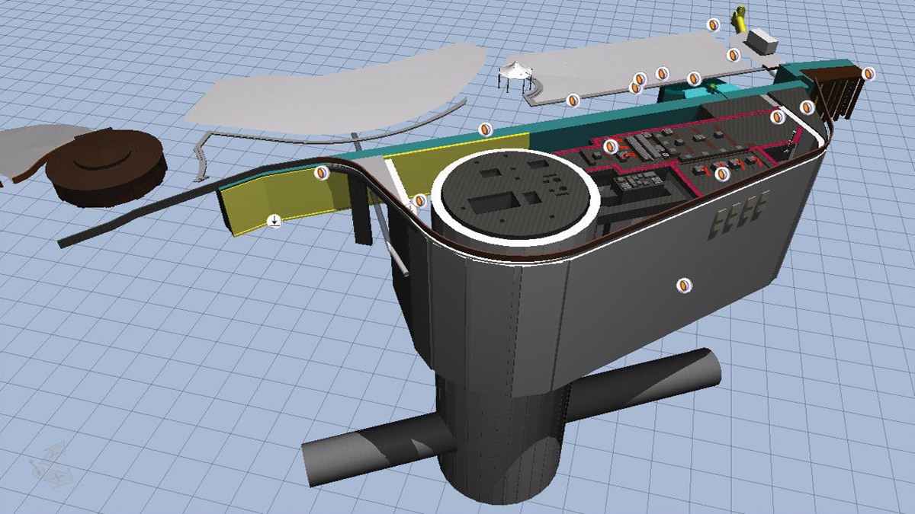The height and width of the screenshot is (514, 915).
Task: Select the marker on the large gray front wall
Action: [685, 286]
